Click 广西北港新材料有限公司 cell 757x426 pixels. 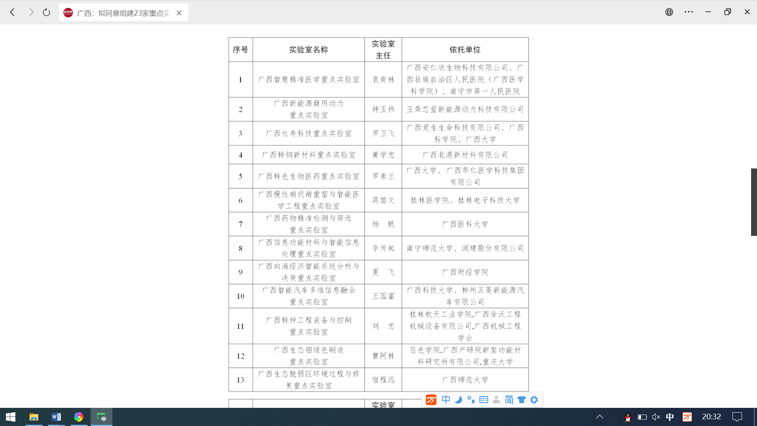coord(465,155)
